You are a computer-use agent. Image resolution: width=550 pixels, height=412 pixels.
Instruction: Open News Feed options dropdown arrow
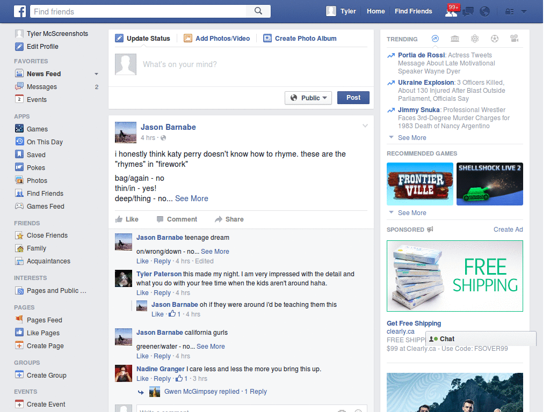[96, 74]
